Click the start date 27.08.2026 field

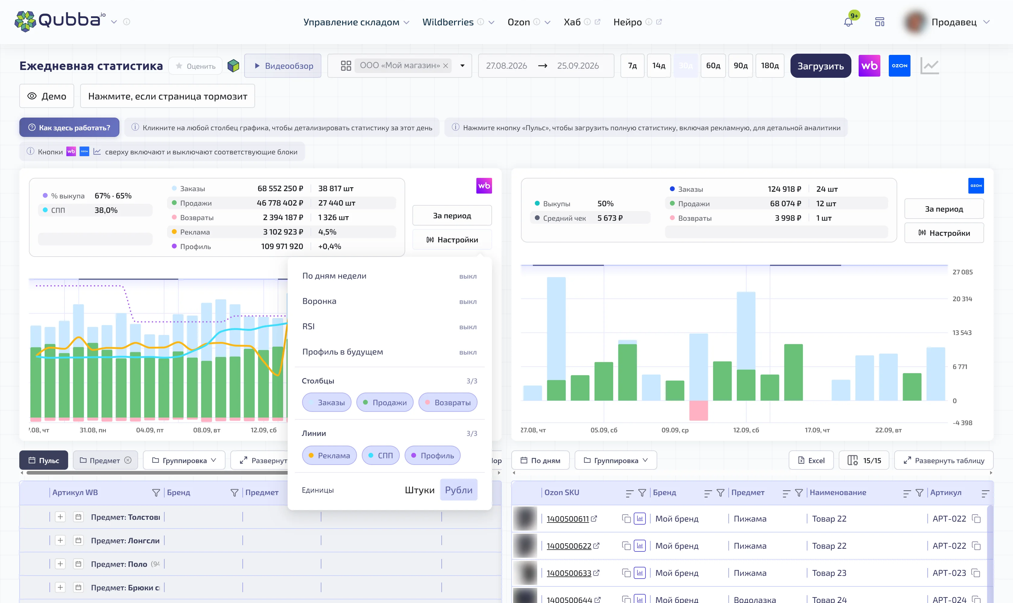[x=506, y=65]
